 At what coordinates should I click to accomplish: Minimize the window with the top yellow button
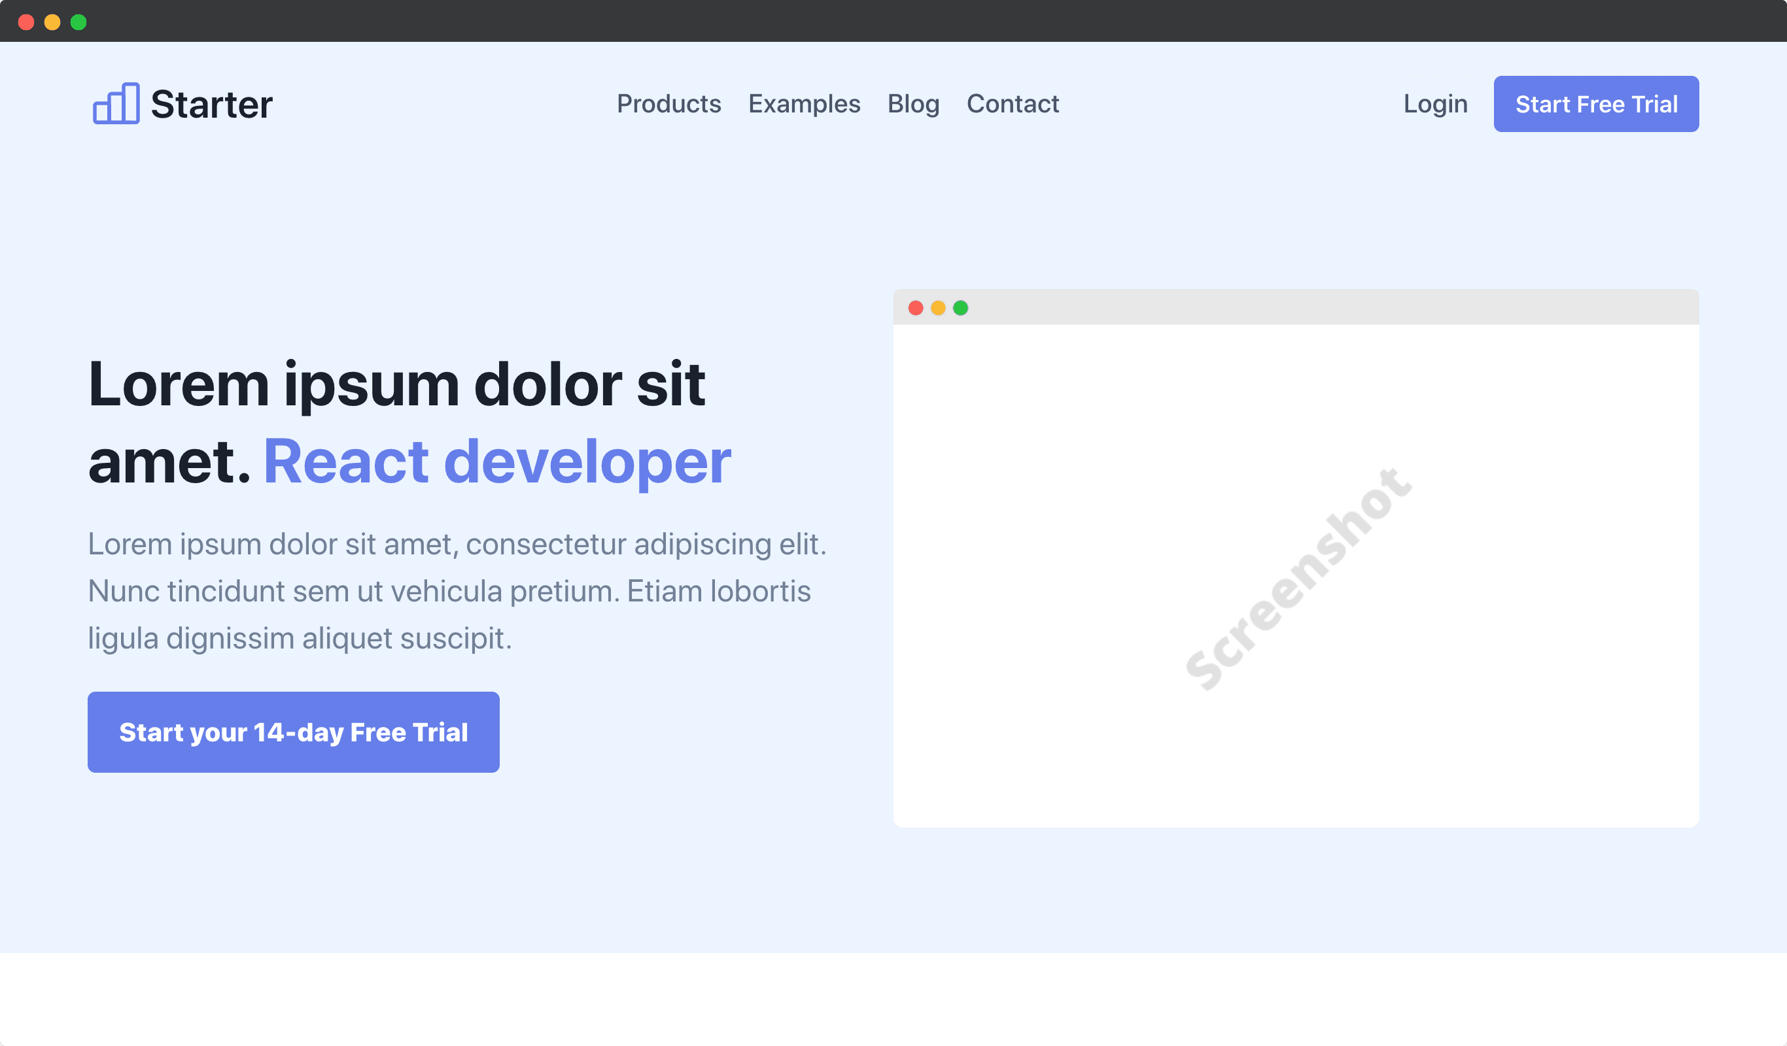52,22
